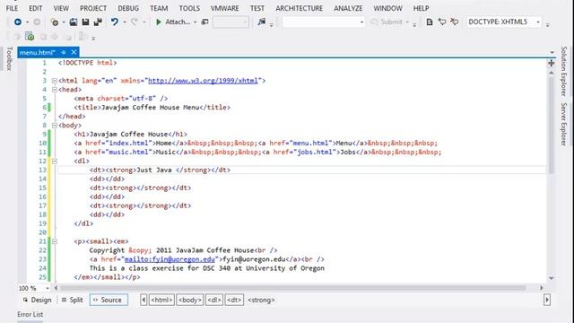
Task: Click the breadcrumb navigate-left arrow button
Action: point(143,300)
